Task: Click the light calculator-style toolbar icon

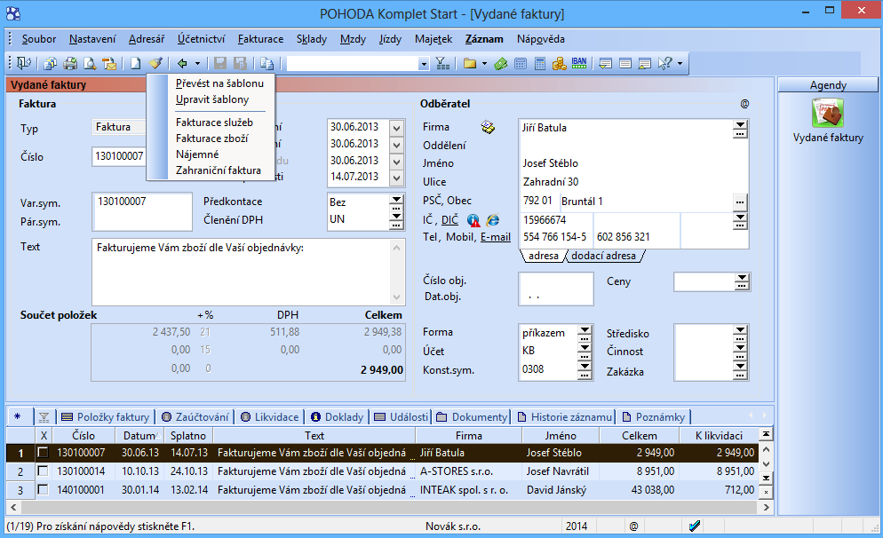Action: click(521, 64)
